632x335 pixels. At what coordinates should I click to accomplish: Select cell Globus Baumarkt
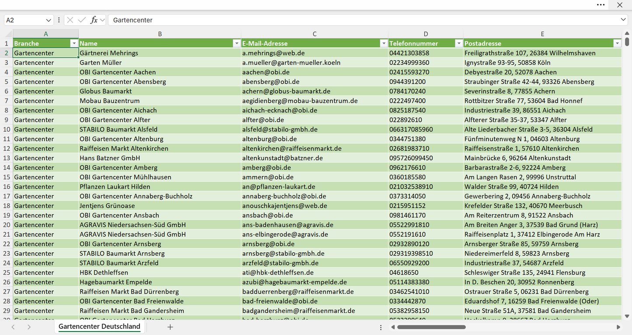(160, 91)
